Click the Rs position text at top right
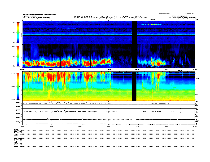 [x=182, y=18]
